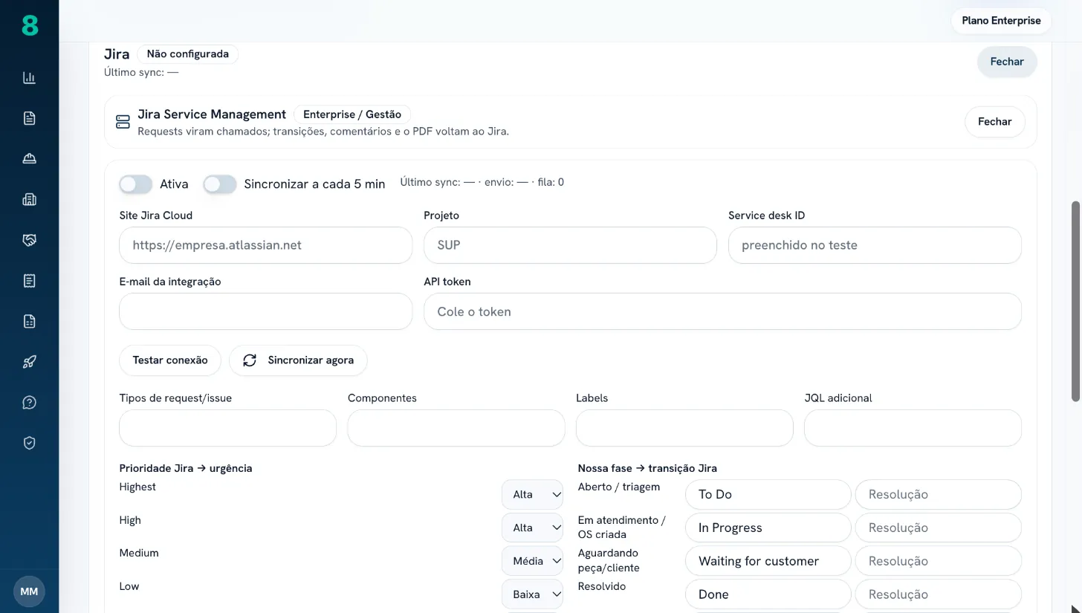This screenshot has width=1082, height=613.
Task: Turn on Sincronizar a cada 5 min
Action: (x=220, y=184)
